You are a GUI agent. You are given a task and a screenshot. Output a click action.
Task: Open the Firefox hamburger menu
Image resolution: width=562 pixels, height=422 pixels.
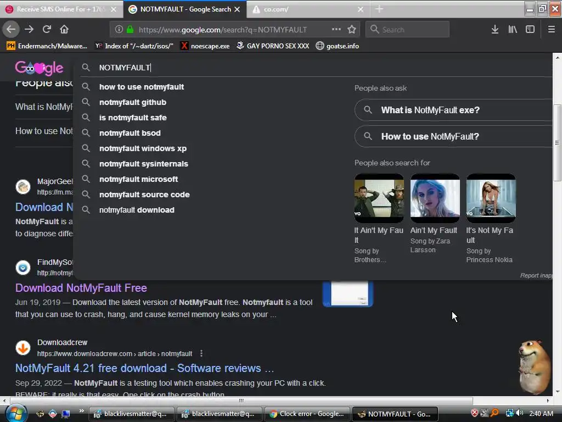click(552, 30)
